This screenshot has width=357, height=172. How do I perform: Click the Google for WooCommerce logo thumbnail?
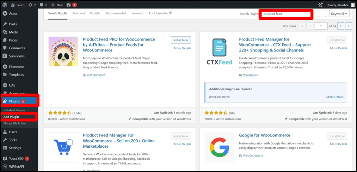click(x=219, y=147)
